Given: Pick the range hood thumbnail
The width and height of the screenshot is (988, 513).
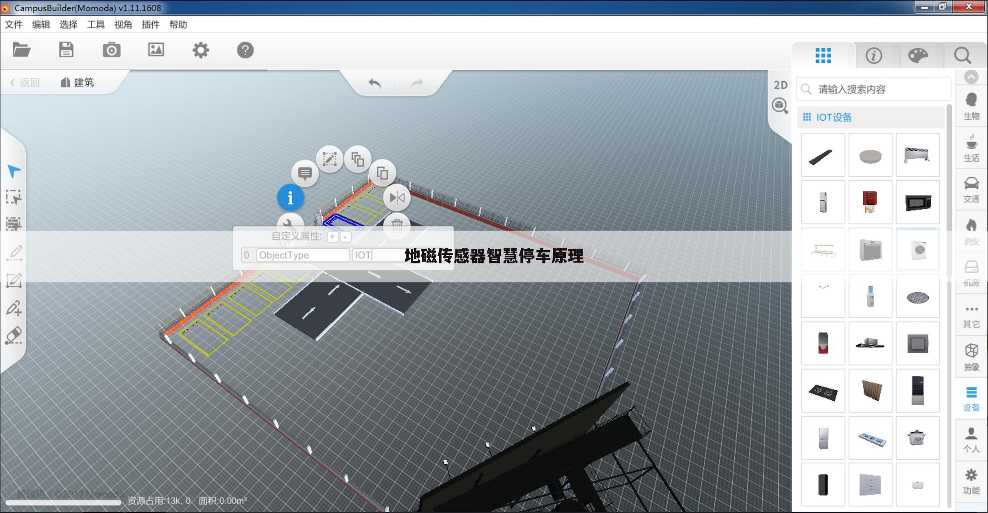Looking at the screenshot, I should pyautogui.click(x=870, y=343).
